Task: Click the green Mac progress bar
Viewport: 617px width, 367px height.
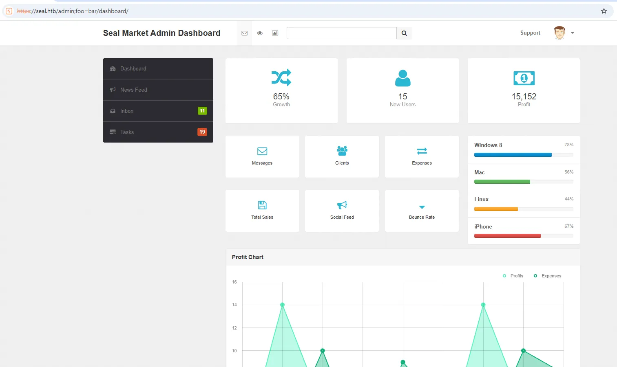Action: (x=502, y=182)
